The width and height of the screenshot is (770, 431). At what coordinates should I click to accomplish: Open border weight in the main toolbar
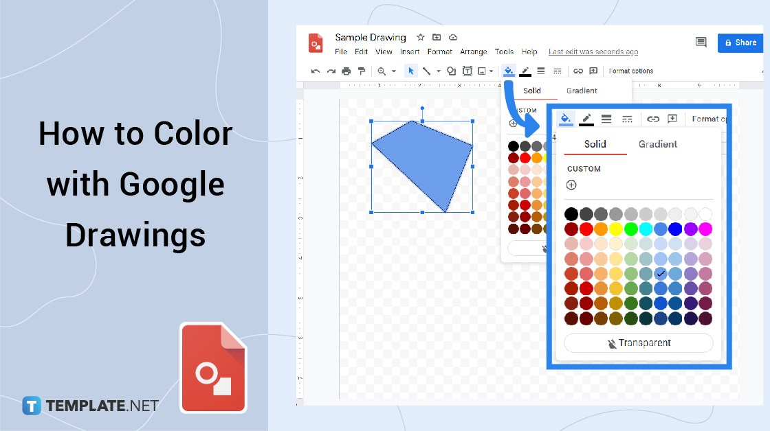tap(541, 71)
